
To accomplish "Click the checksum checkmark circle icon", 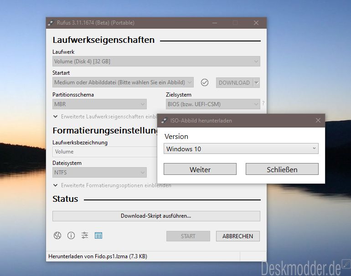I will coord(204,82).
